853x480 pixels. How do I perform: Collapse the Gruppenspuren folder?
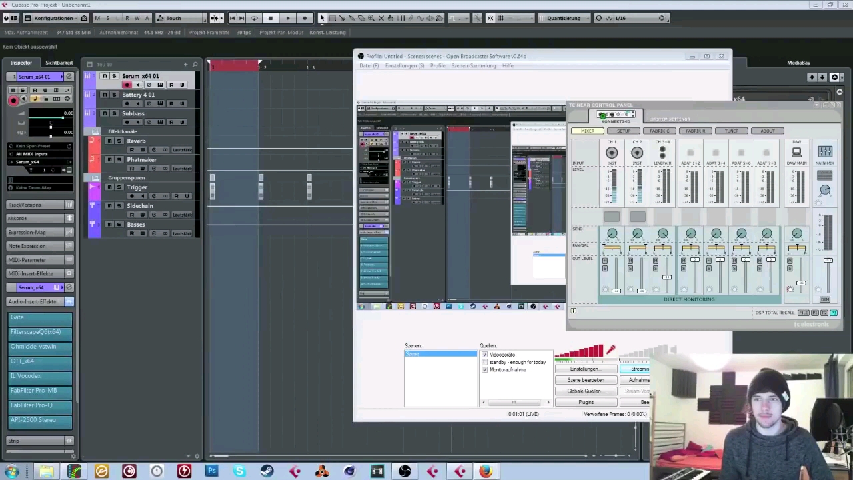click(x=95, y=178)
